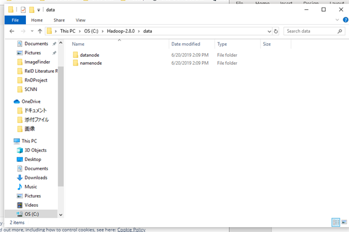Sort by Size column header

[267, 44]
